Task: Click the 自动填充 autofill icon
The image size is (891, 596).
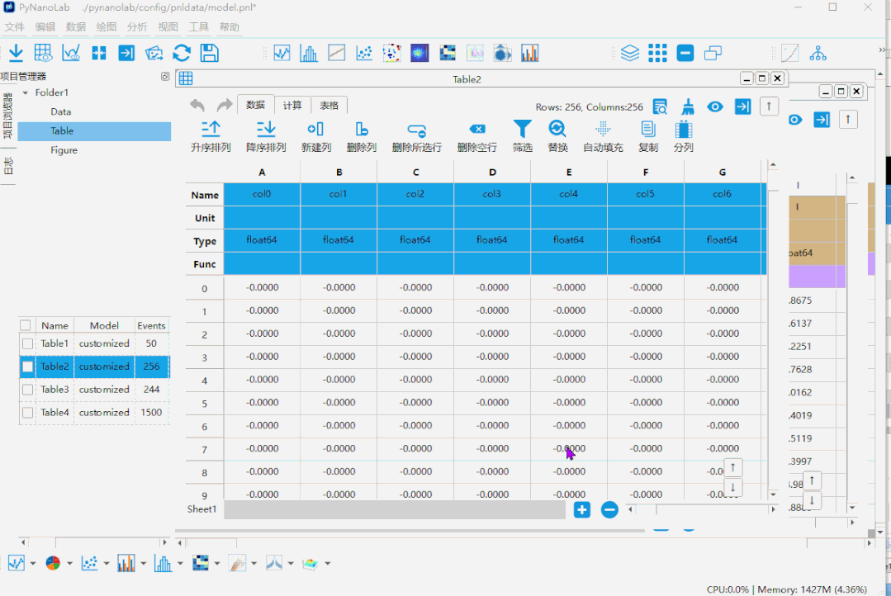Action: 603,129
